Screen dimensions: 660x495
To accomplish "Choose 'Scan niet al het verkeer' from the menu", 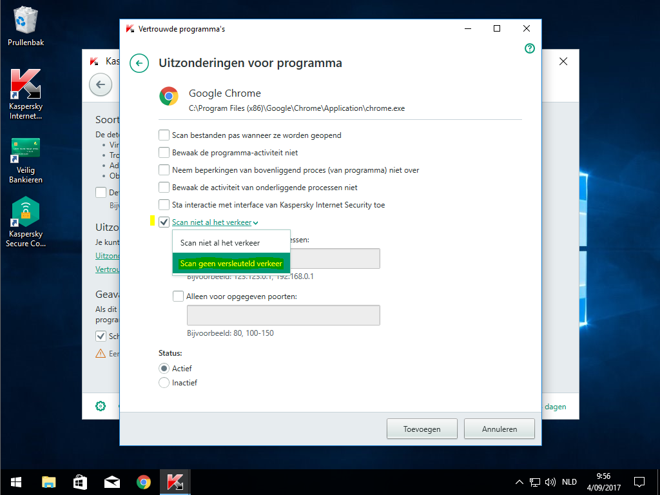I will point(231,242).
